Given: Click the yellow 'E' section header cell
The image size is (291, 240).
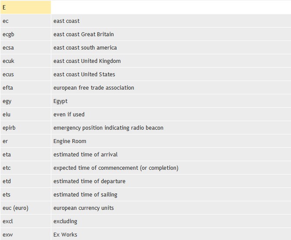Looking at the screenshot, I should tap(25, 7).
